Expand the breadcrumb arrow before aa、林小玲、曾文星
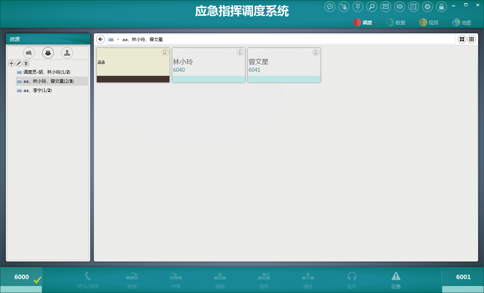This screenshot has width=484, height=293. (x=118, y=39)
